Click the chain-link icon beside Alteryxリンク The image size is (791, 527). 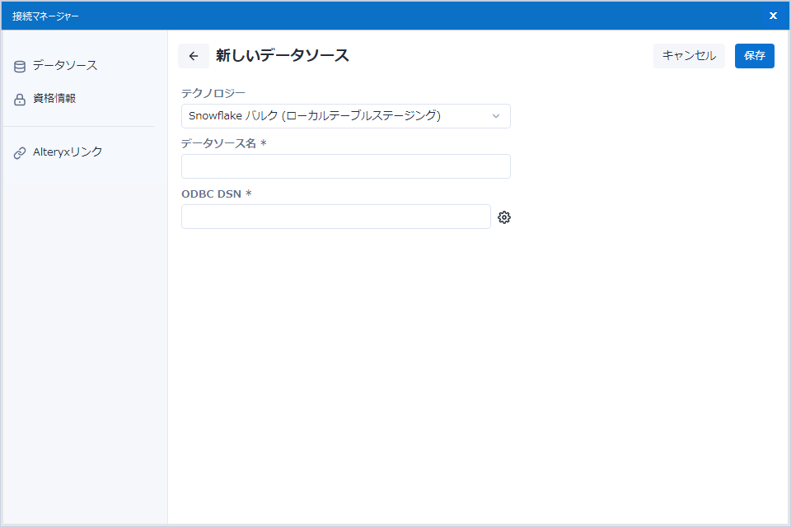(20, 152)
